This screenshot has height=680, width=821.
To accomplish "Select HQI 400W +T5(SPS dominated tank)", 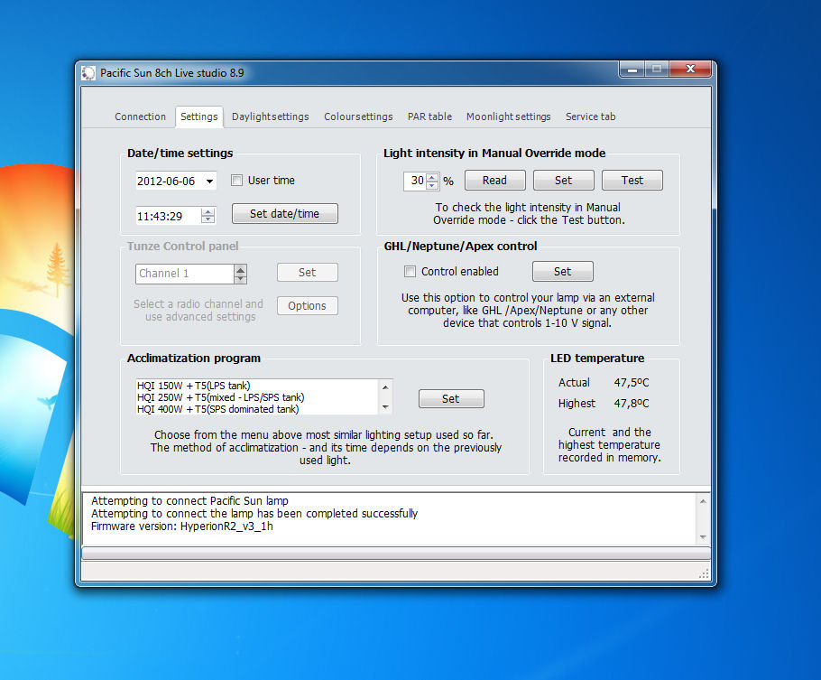I will click(257, 409).
